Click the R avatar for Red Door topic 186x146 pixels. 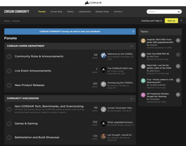pos(143,55)
